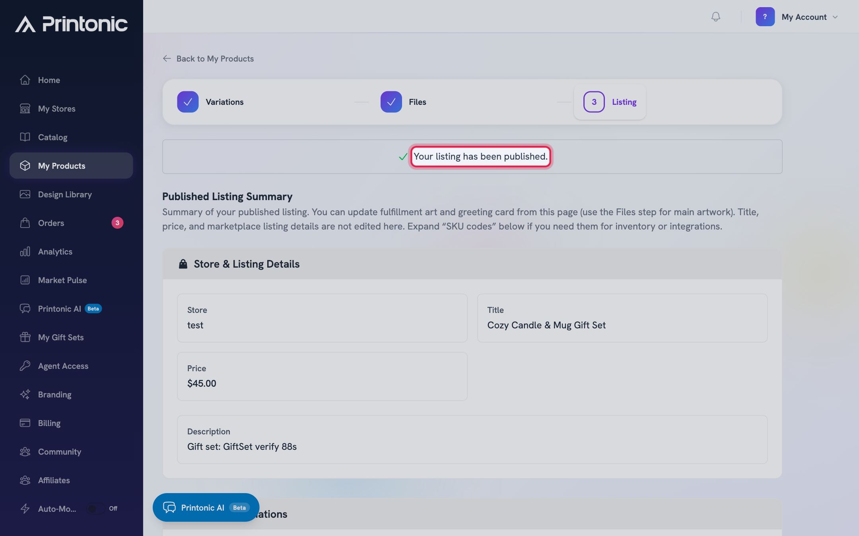Image resolution: width=859 pixels, height=536 pixels.
Task: Click the Agent Access key icon
Action: [x=25, y=366]
